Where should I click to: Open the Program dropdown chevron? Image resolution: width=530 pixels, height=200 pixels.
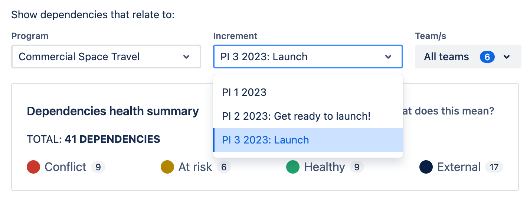tap(186, 57)
